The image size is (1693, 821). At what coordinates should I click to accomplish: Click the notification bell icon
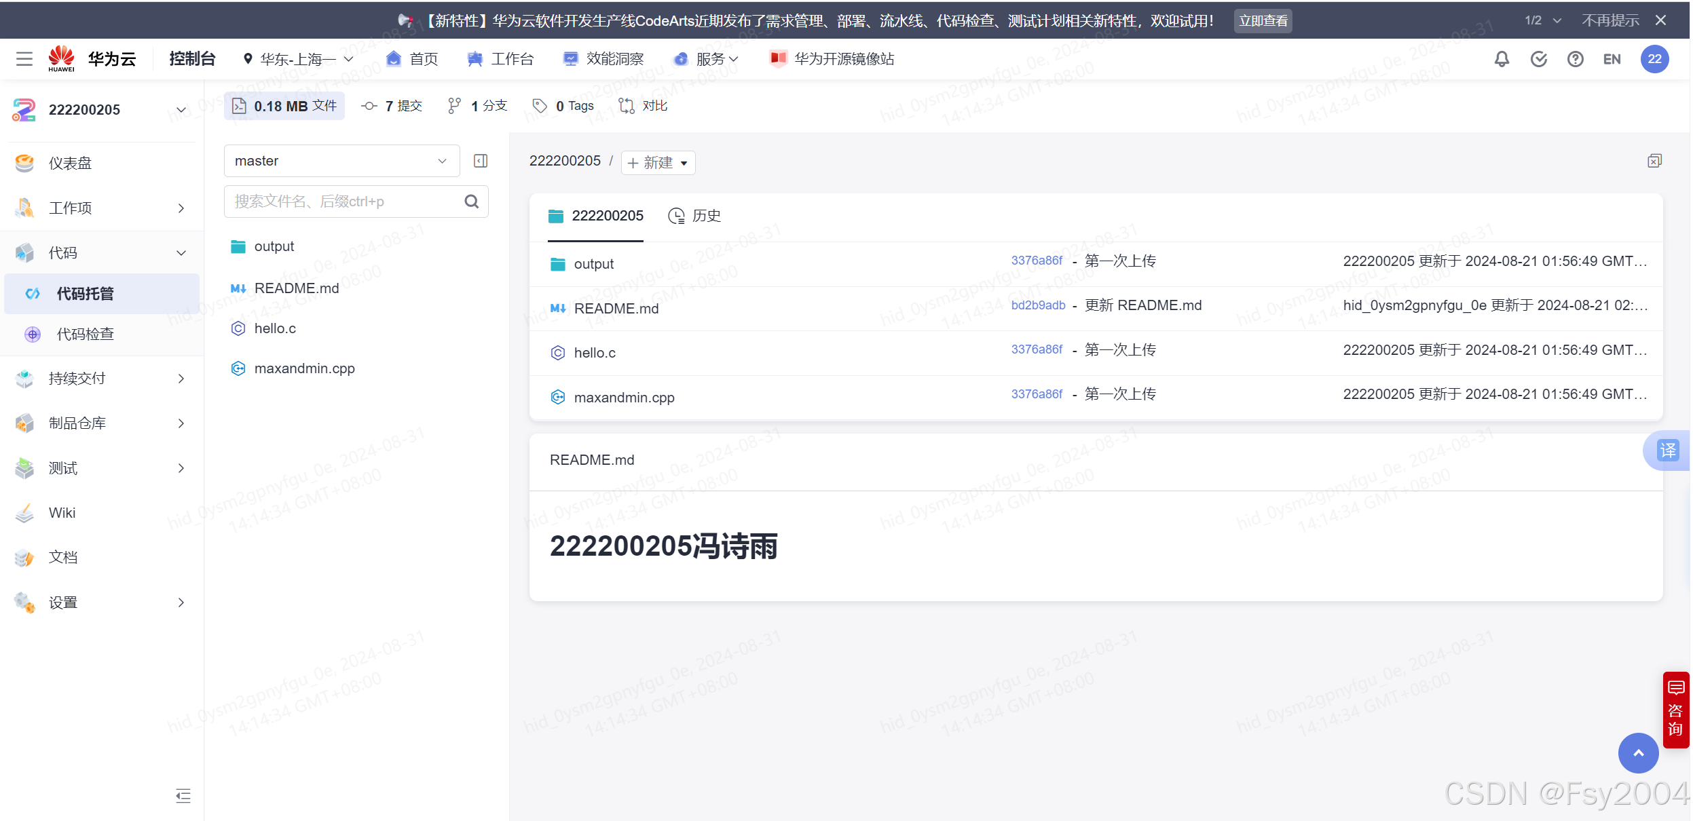pos(1501,59)
